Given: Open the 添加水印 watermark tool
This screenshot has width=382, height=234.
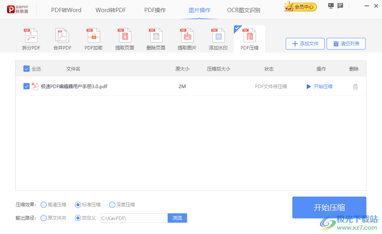Looking at the screenshot, I should tap(218, 39).
